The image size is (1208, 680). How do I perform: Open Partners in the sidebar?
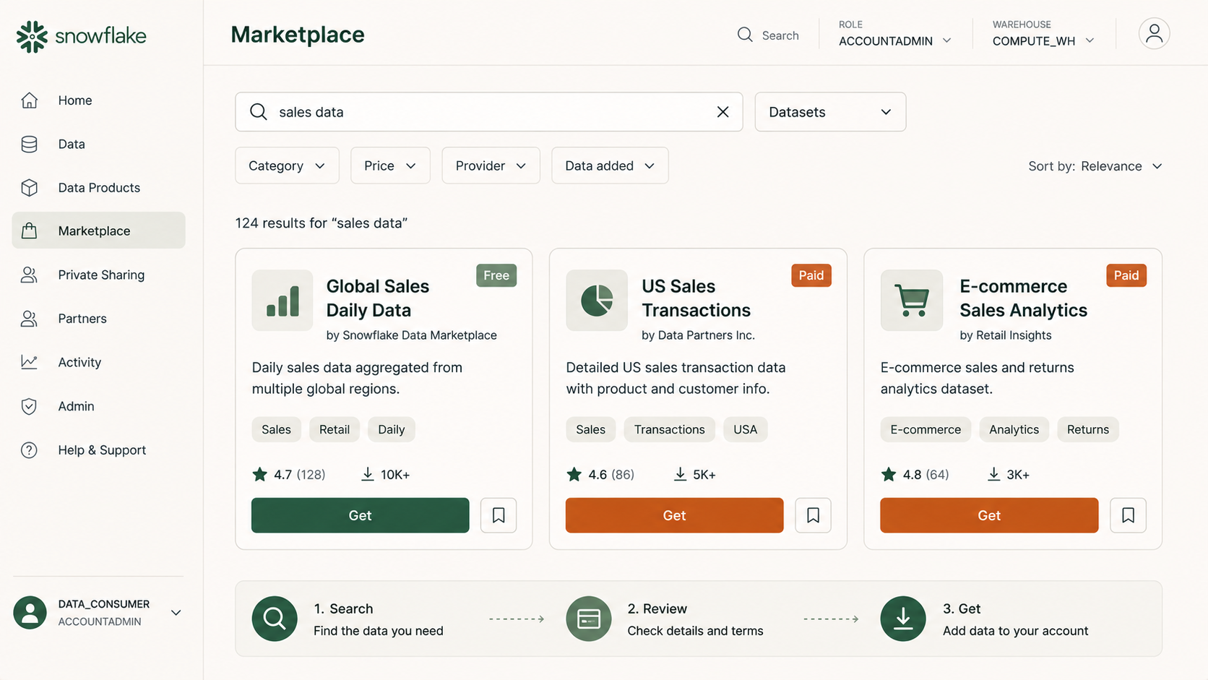pyautogui.click(x=98, y=319)
